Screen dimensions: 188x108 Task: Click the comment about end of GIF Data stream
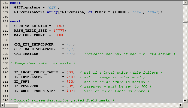[128, 54]
